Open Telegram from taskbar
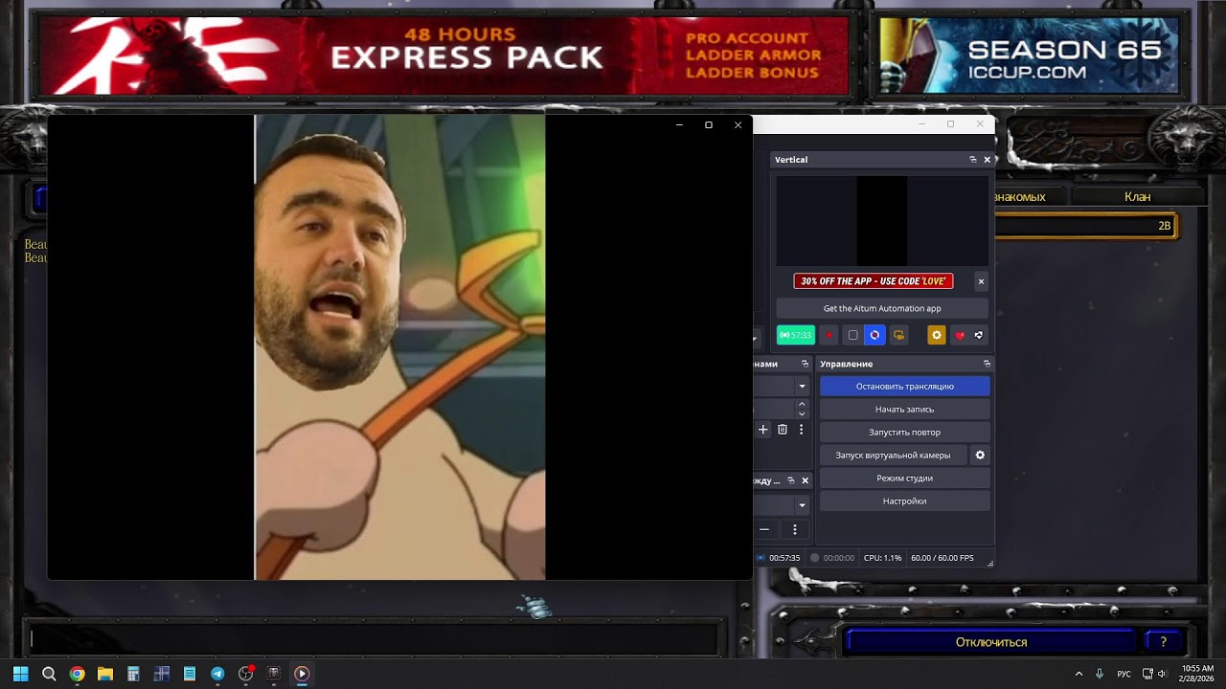This screenshot has height=689, width=1226. coord(217,674)
